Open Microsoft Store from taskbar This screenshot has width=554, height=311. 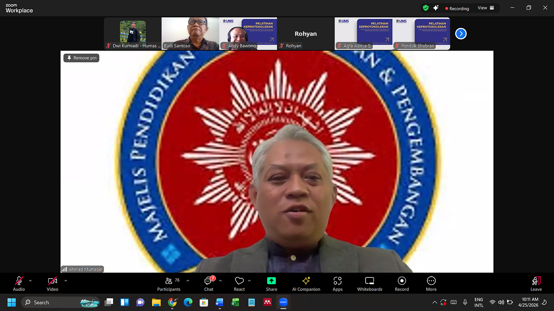point(204,302)
